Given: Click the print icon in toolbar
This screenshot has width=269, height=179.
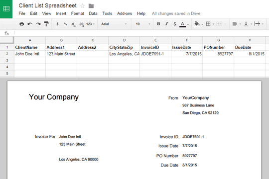Looking at the screenshot, I should tap(21, 24).
